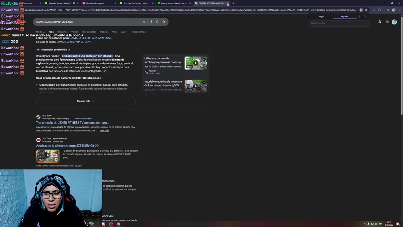The height and width of the screenshot is (227, 403).
Task: Click the AI overview source link icon
Action: [x=105, y=71]
